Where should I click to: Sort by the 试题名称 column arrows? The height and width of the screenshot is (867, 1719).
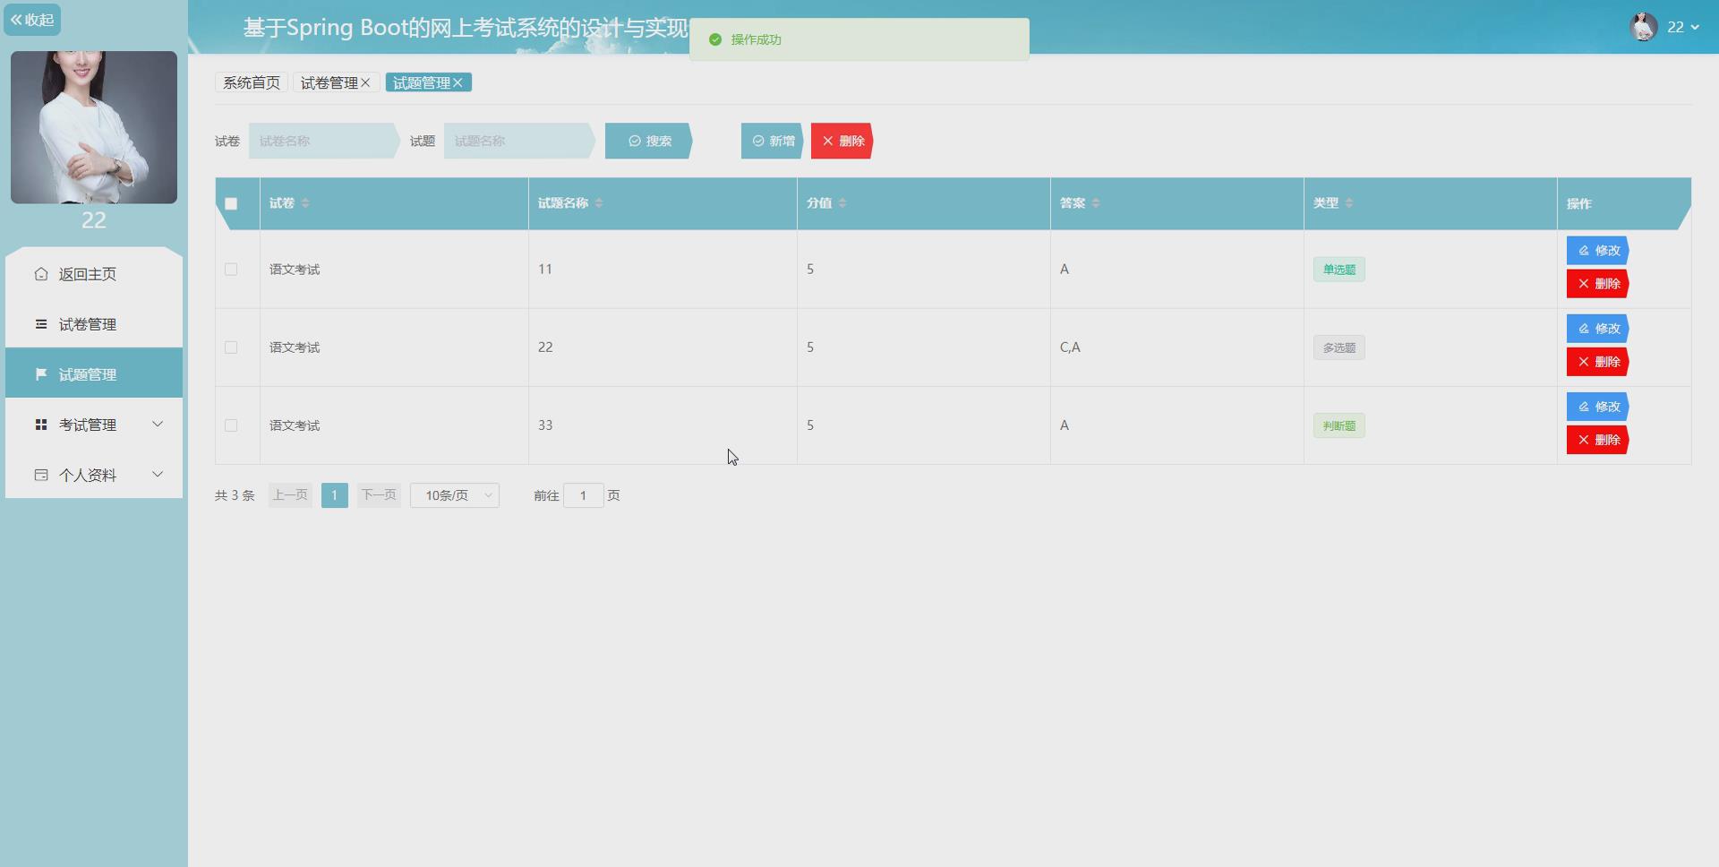click(599, 203)
